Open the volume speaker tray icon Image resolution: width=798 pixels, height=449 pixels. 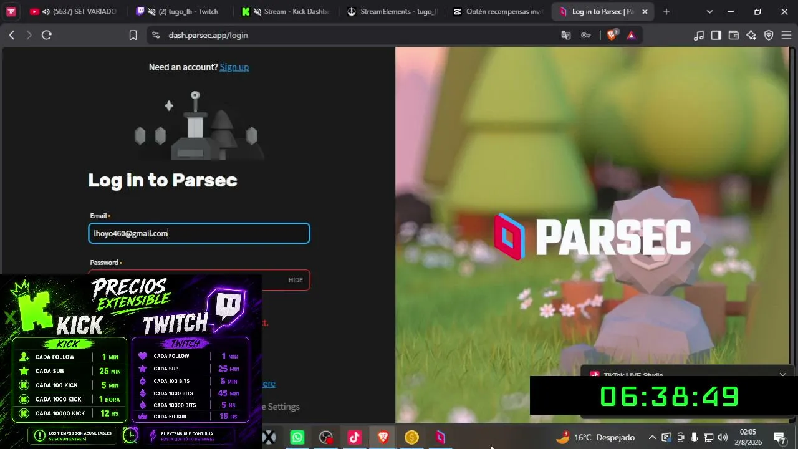(723, 437)
